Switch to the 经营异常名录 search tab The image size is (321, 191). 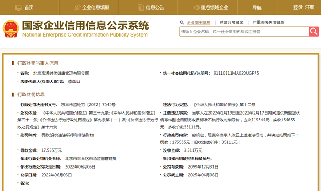point(231,22)
